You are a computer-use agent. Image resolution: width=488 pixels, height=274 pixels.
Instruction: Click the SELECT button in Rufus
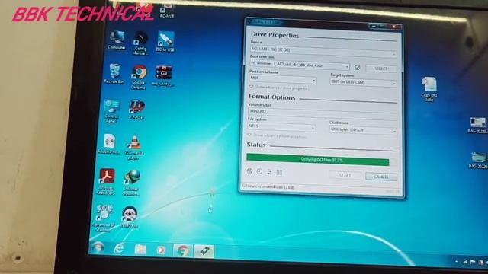(381, 68)
